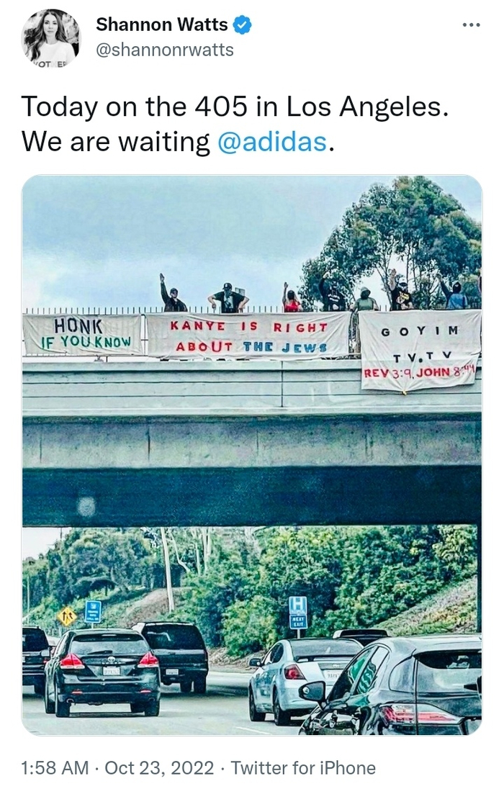Click the blue verified checkmark badge
Viewport: 504px width, 789px height.
243,24
